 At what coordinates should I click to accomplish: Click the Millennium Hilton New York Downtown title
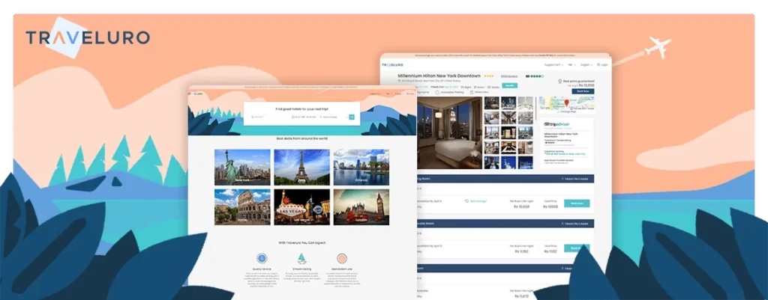click(439, 76)
